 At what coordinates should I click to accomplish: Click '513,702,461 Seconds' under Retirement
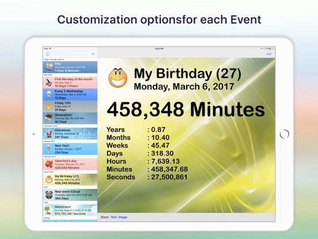70,214
